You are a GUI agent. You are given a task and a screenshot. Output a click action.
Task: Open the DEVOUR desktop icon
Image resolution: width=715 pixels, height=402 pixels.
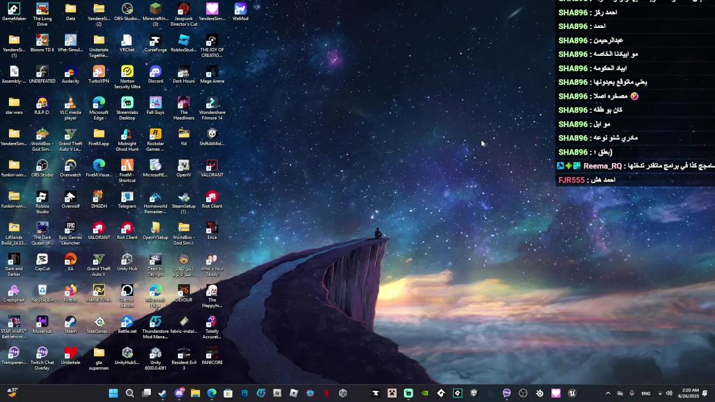pyautogui.click(x=184, y=293)
